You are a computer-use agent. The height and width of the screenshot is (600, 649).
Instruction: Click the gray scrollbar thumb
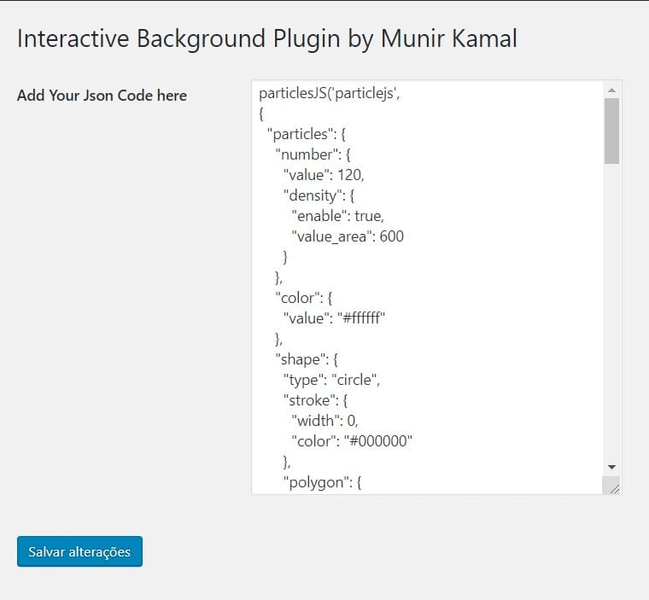(611, 131)
